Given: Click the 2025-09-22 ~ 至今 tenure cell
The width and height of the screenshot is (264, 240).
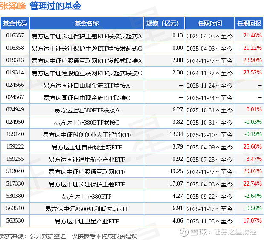Looking at the screenshot, I should click(210, 197).
